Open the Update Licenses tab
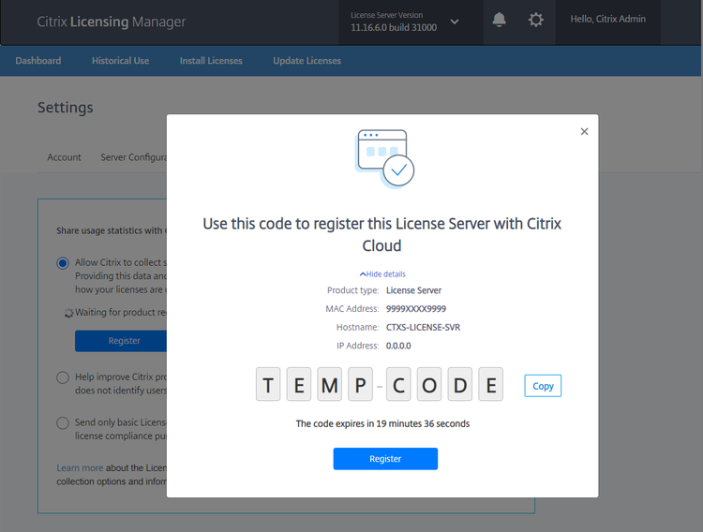The width and height of the screenshot is (703, 532). [307, 61]
